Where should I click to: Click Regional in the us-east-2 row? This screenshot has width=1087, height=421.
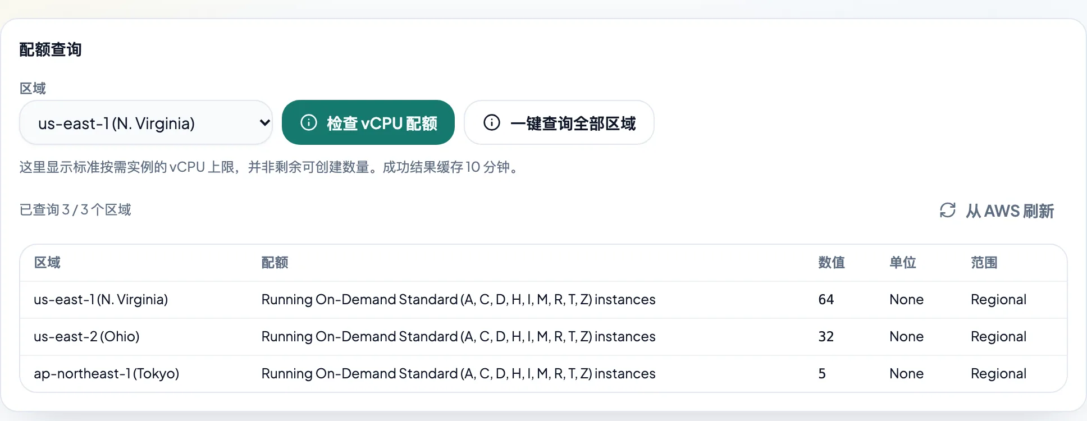[x=999, y=336]
